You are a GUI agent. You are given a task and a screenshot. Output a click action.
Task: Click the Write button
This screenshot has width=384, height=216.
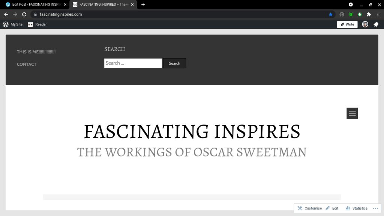coord(347,24)
